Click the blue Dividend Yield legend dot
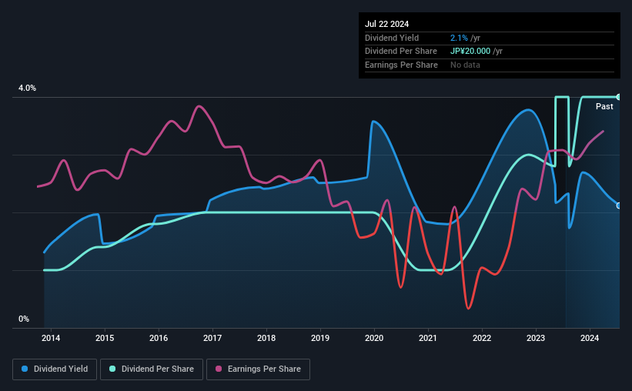This screenshot has height=391, width=632. coord(25,369)
